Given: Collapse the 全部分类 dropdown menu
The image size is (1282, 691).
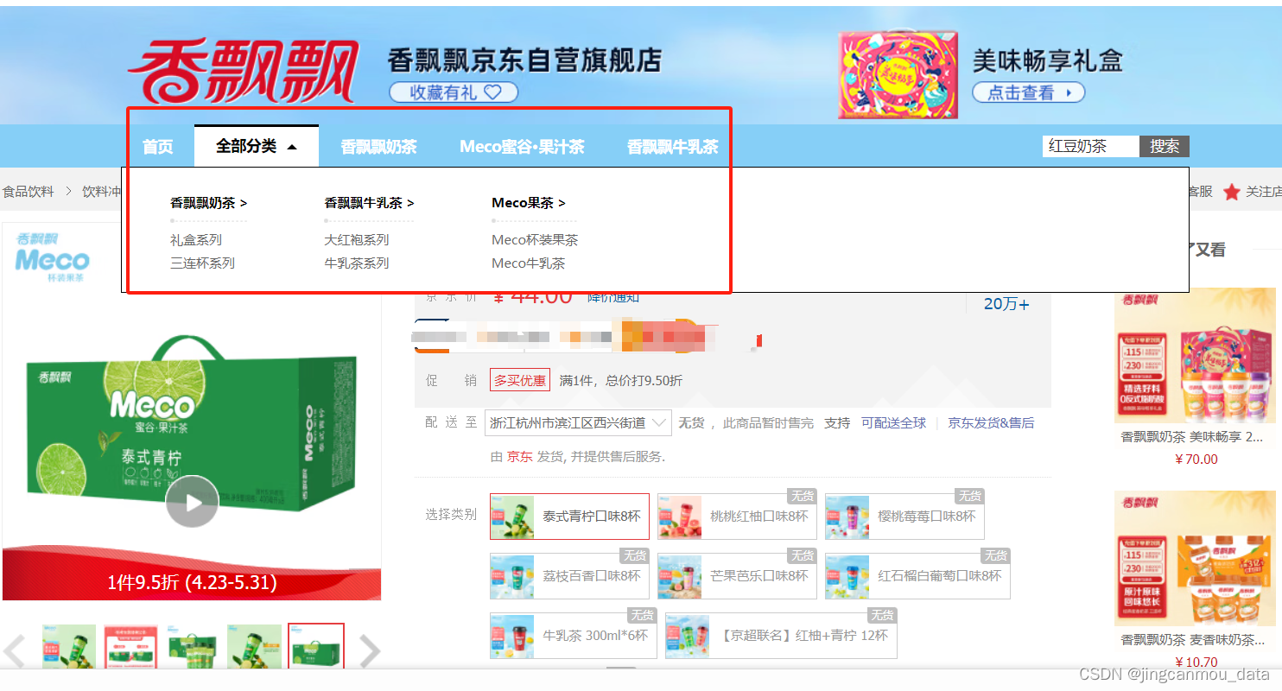Looking at the screenshot, I should click(x=257, y=146).
